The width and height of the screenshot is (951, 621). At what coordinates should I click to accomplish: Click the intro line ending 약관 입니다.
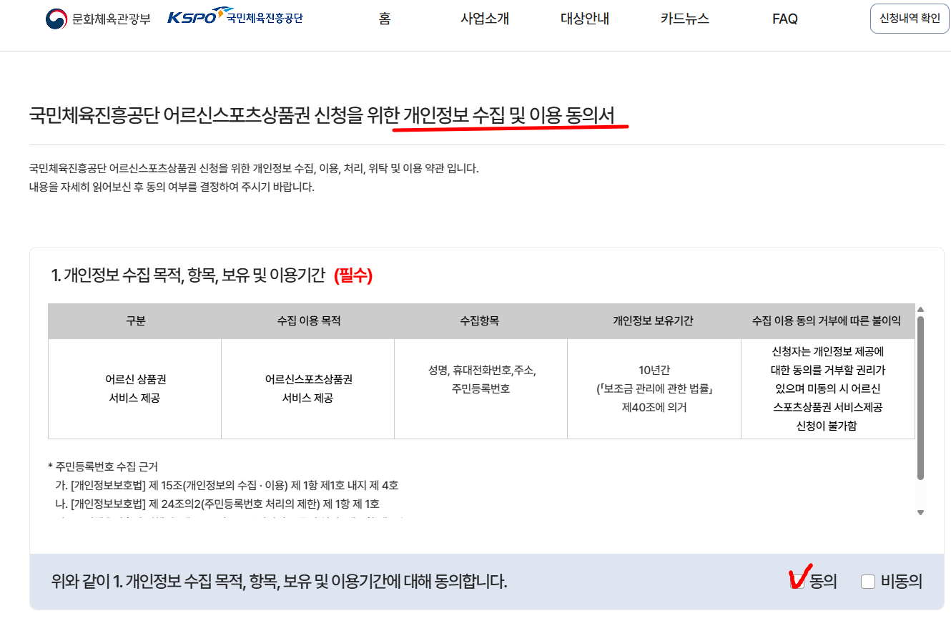(254, 169)
